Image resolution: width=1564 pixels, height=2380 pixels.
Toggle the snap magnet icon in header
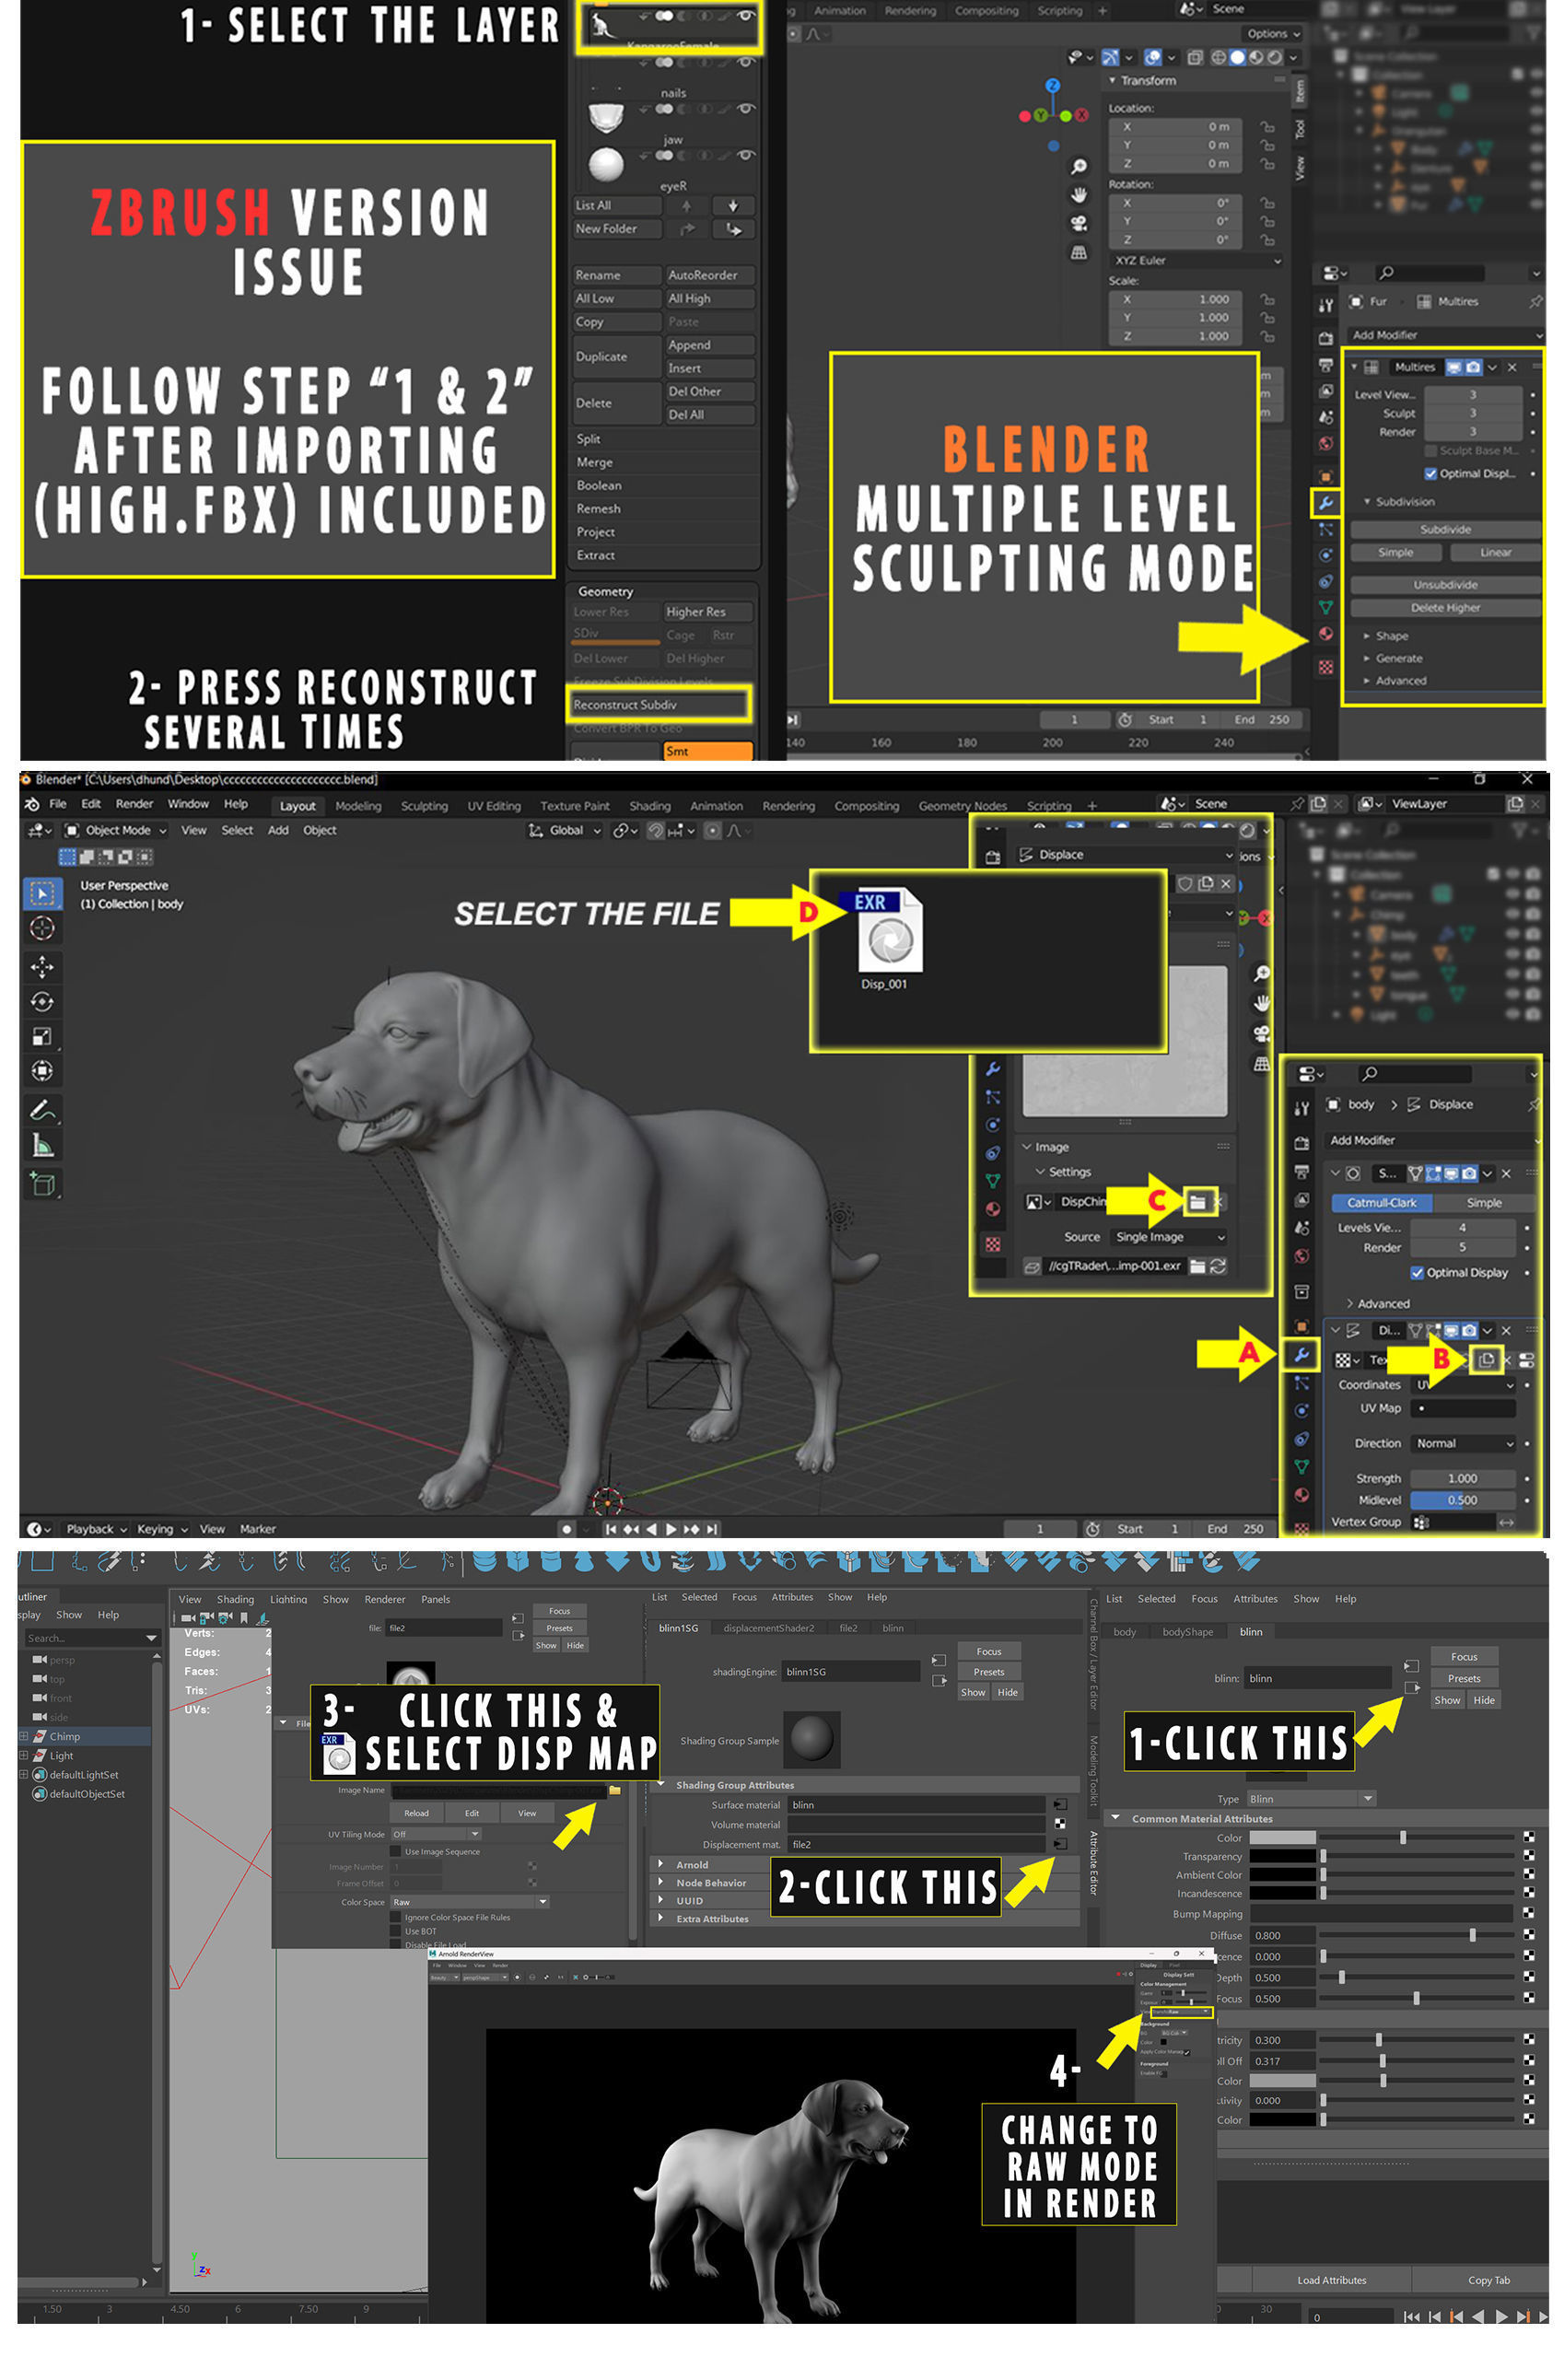655,830
